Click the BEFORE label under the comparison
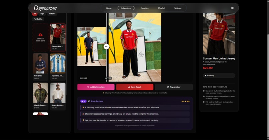269x140 pixels. click(83, 78)
